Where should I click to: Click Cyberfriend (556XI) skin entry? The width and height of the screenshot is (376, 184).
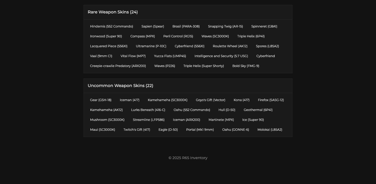190,46
